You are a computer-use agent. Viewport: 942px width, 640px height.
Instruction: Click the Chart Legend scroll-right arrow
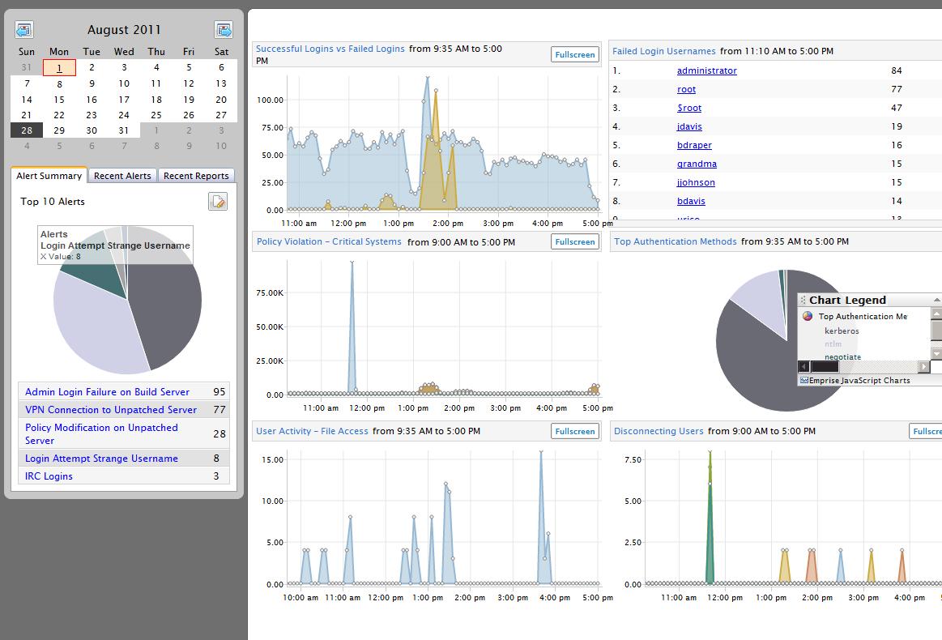tap(924, 366)
